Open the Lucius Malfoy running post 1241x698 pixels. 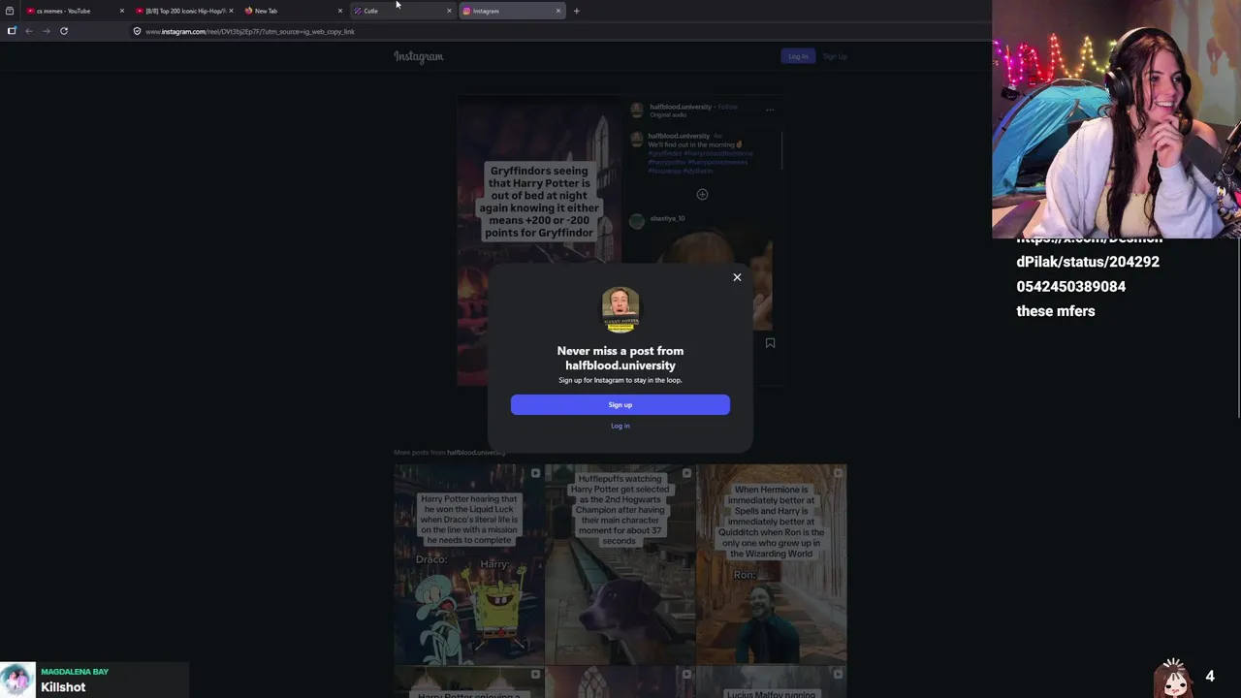[772, 682]
